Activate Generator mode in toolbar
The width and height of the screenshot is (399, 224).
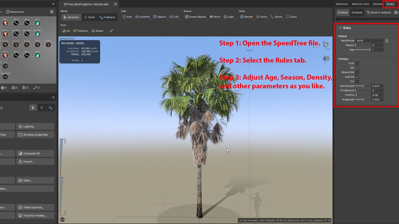pyautogui.click(x=71, y=17)
